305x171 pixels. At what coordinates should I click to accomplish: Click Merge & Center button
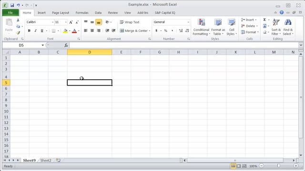pyautogui.click(x=133, y=30)
